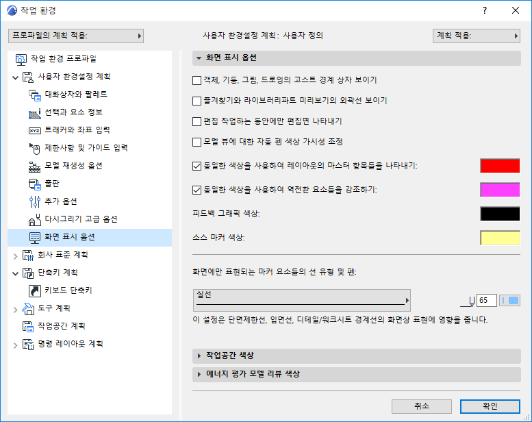Viewport: 532px width, 422px height.
Task: Click the 출판 icon
Action: [35, 184]
